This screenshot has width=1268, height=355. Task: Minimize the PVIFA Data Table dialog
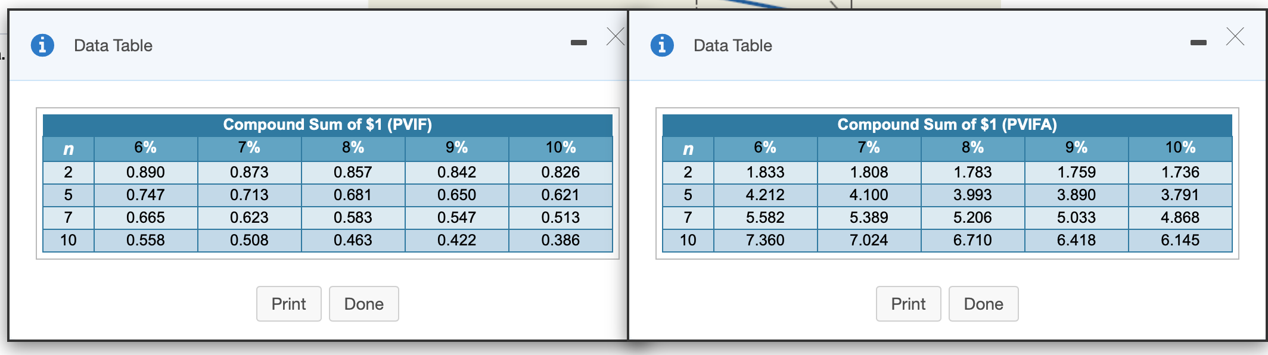click(1198, 43)
